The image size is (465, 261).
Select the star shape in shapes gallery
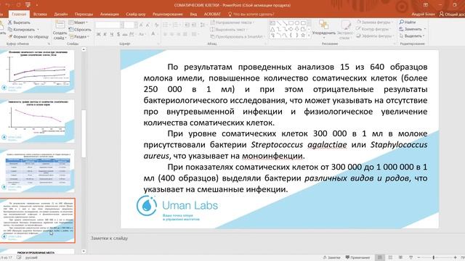click(303, 36)
